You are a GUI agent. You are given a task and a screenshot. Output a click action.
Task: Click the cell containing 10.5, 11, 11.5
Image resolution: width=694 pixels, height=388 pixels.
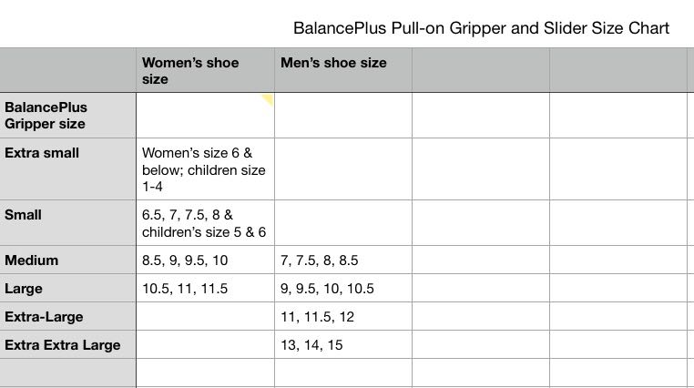coord(205,289)
